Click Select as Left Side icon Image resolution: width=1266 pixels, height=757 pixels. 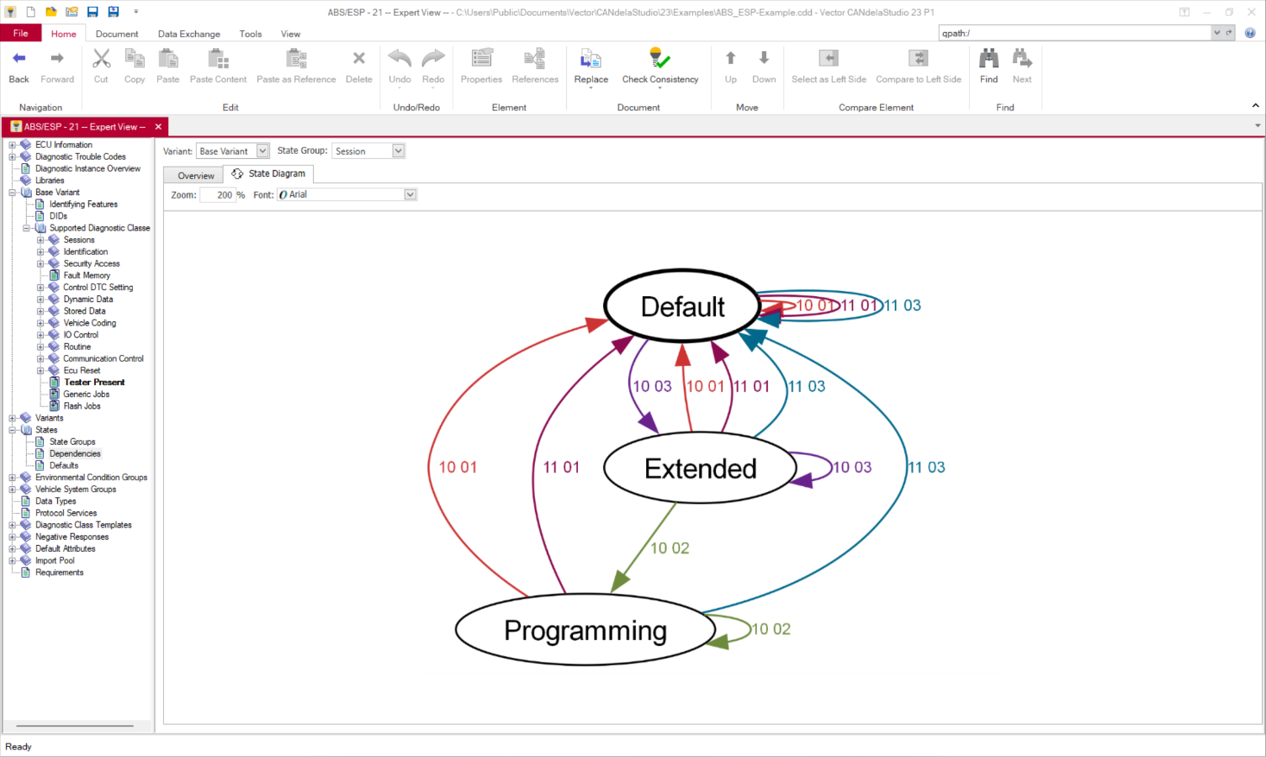coord(829,58)
